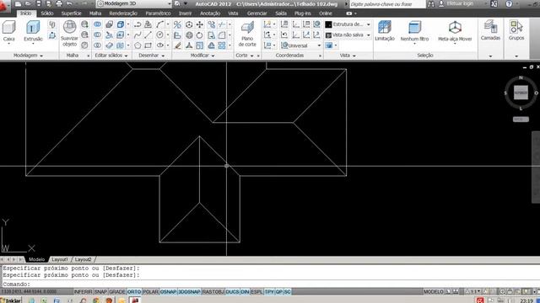Toggle OSNAP object snap
540x303 pixels.
tap(169, 292)
